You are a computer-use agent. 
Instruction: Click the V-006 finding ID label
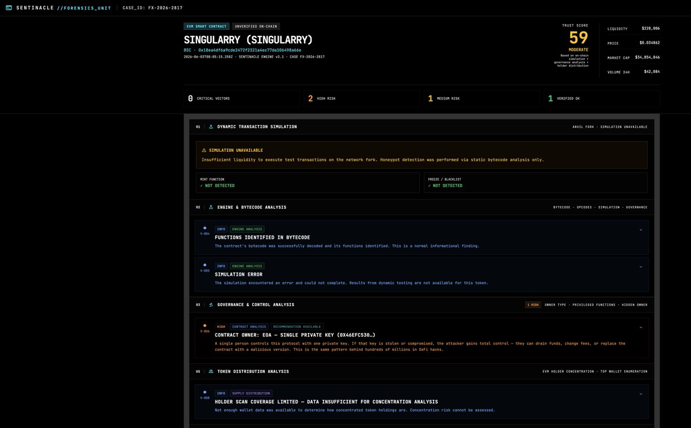pos(204,331)
